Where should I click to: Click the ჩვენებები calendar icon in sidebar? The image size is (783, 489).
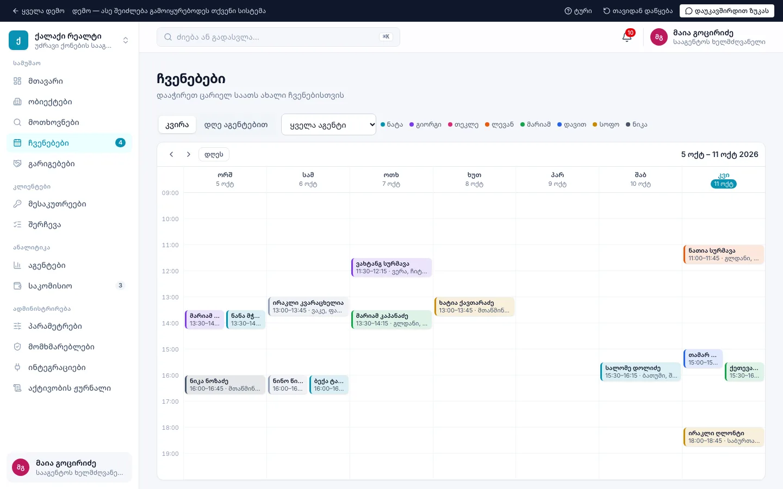tap(17, 143)
